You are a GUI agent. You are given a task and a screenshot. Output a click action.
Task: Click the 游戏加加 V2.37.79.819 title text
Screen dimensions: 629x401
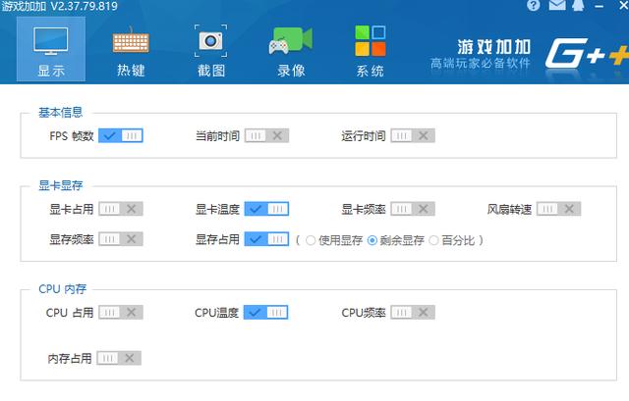click(59, 6)
